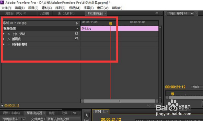
Task: Open the 适合 zoom level dropdown
Action: pos(197,87)
